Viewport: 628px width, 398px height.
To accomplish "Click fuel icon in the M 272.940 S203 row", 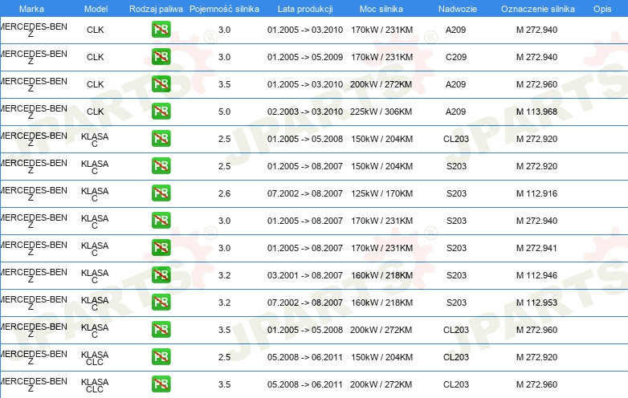I will tap(161, 221).
